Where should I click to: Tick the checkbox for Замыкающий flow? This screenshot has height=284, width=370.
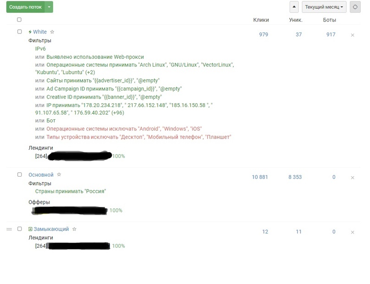(20, 229)
